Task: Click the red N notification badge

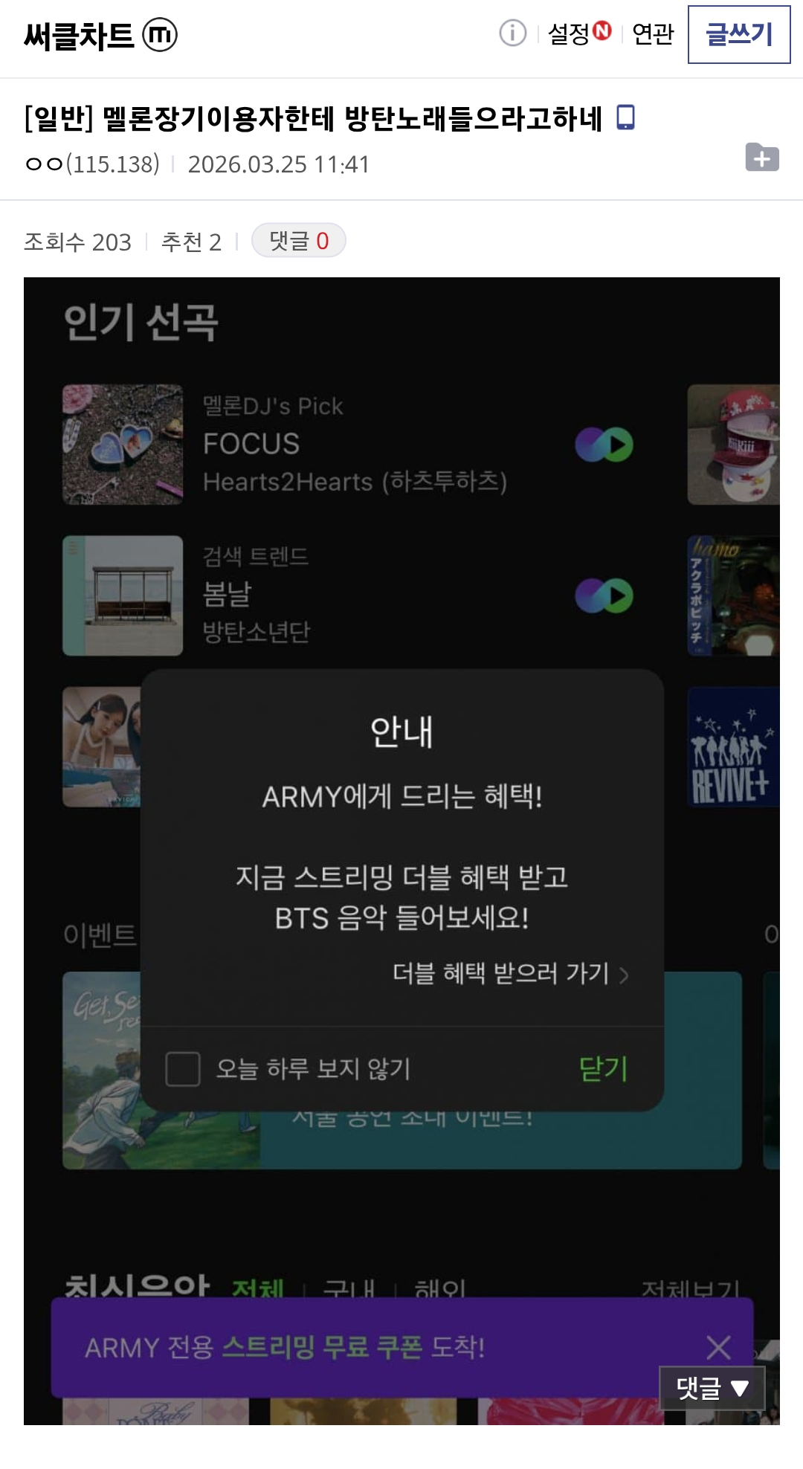Action: click(x=602, y=30)
